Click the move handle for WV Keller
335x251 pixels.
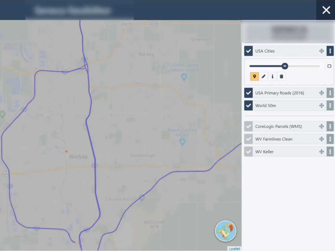point(321,152)
